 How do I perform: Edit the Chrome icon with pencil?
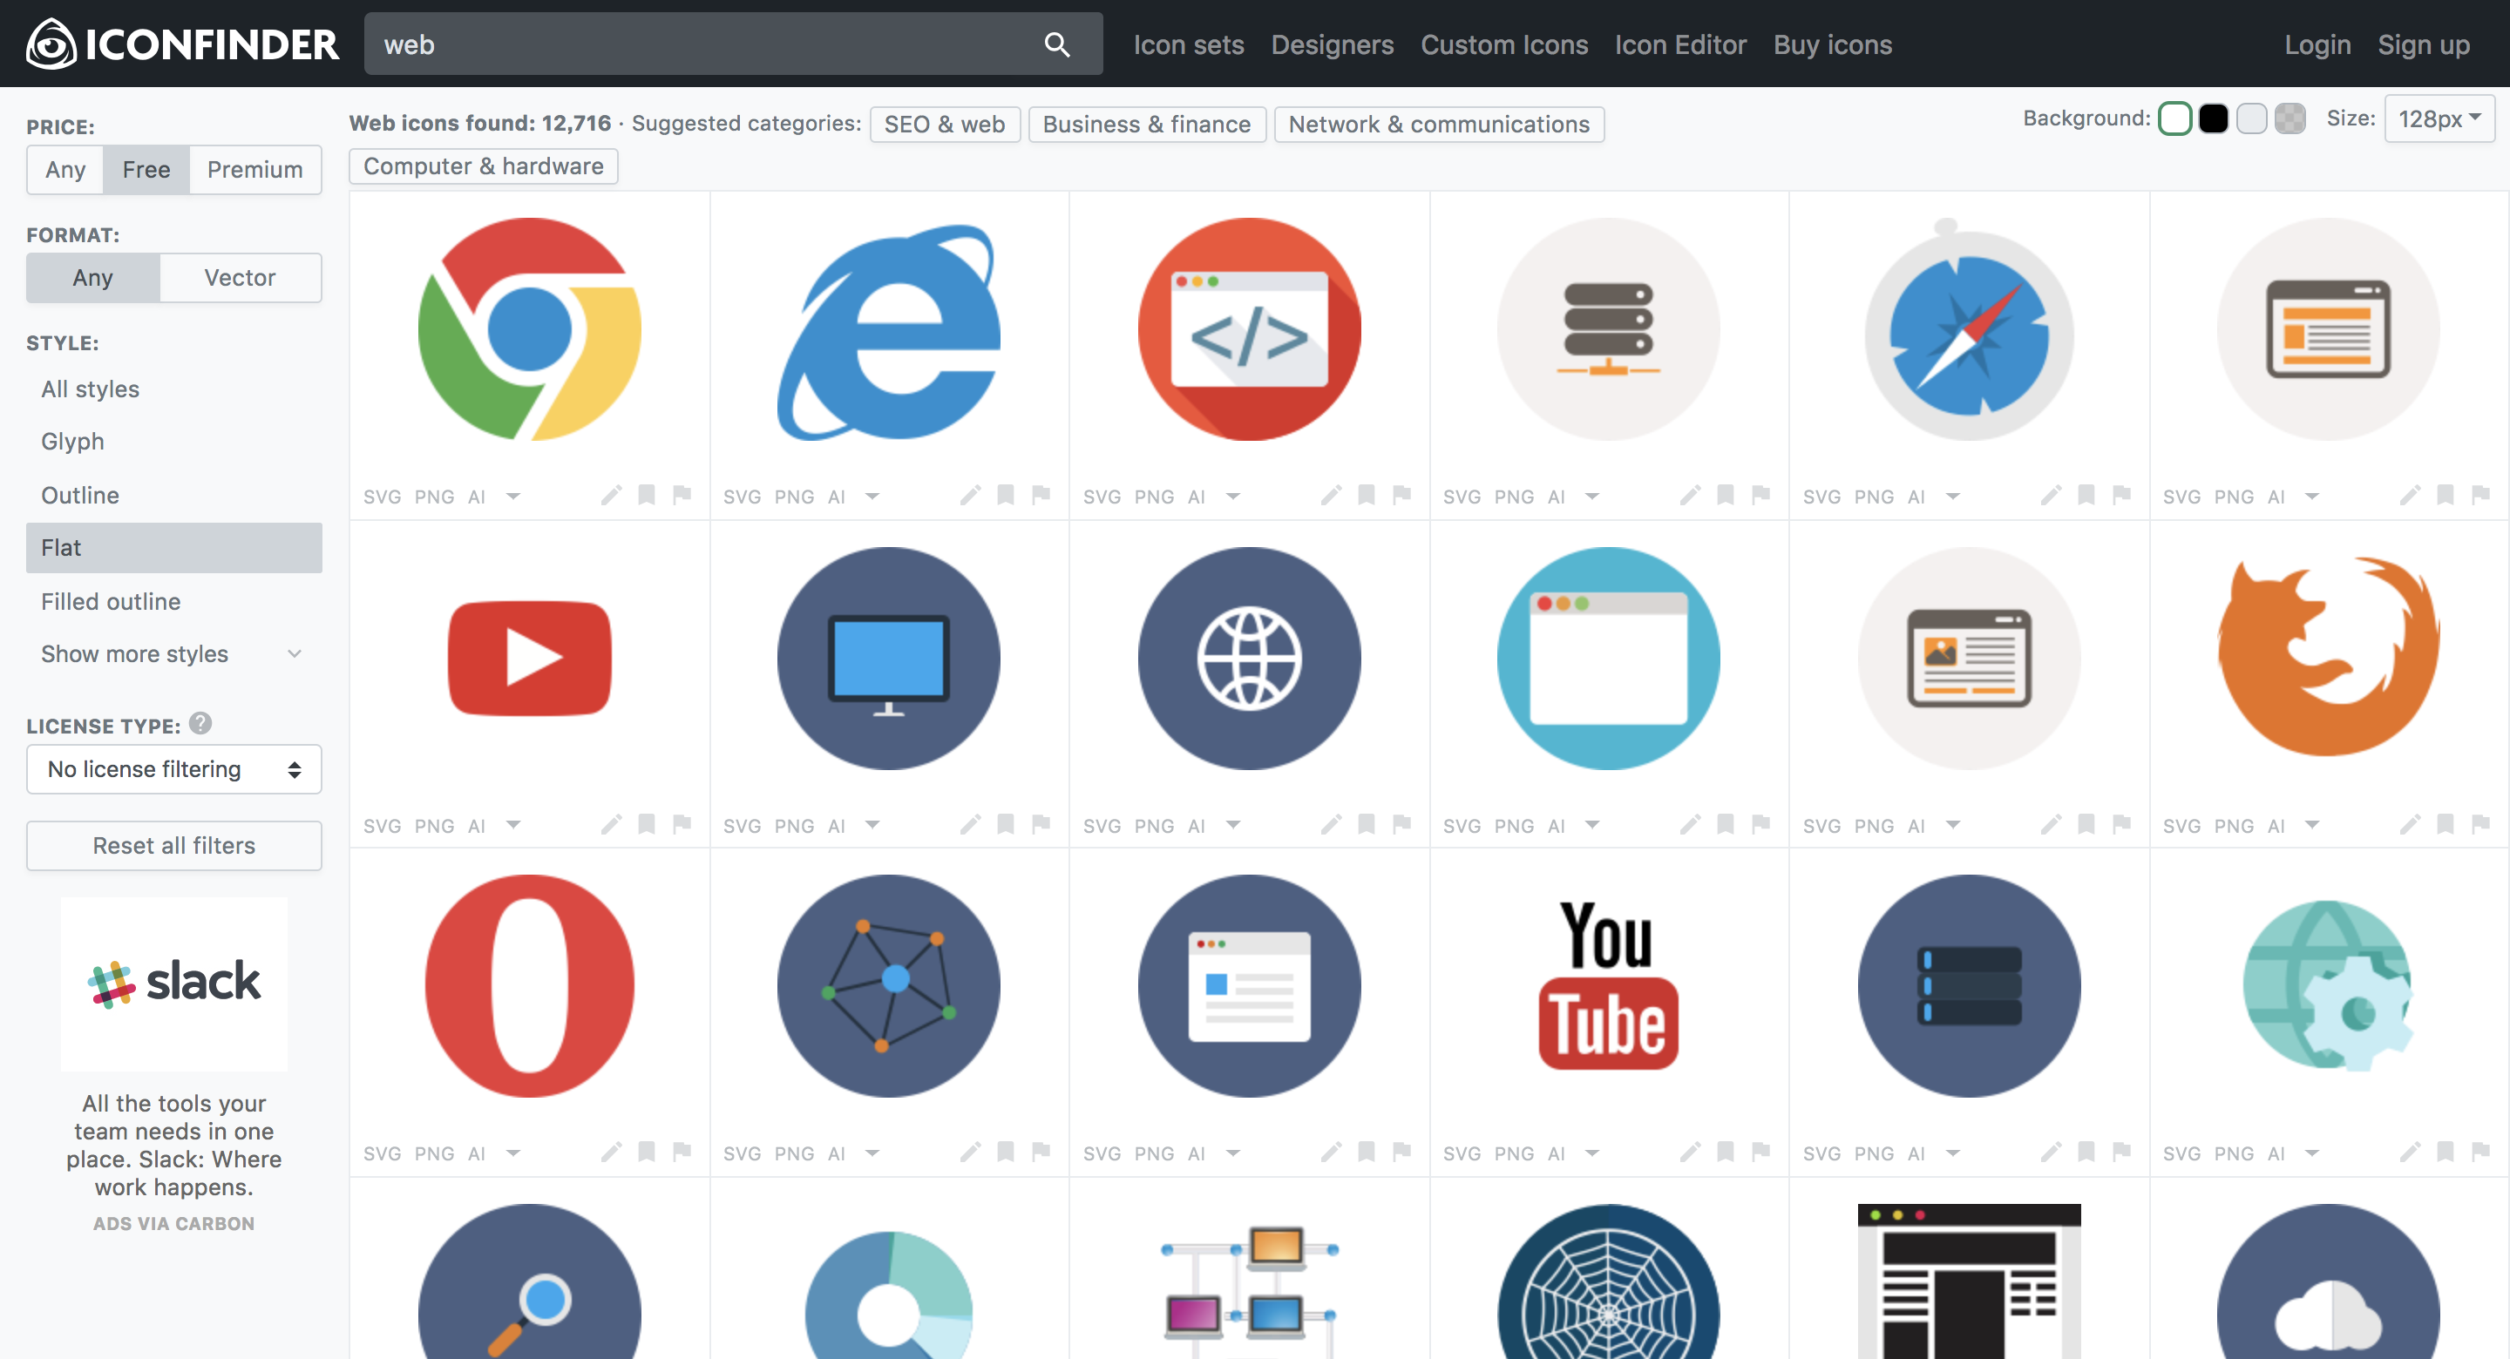pos(611,495)
